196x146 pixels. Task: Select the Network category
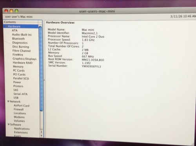pos(15,101)
